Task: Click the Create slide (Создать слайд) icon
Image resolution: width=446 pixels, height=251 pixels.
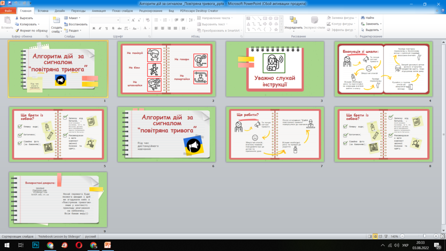Action: click(56, 20)
